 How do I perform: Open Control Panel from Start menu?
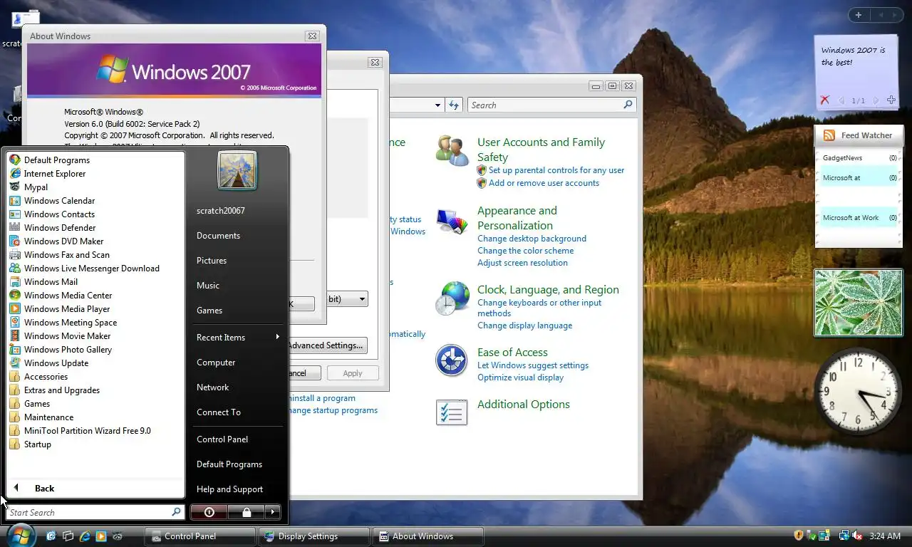coord(222,439)
